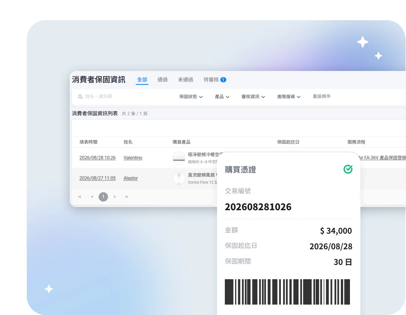This screenshot has width=406, height=315.
Task: Click the pending review badge count
Action: coord(223,80)
